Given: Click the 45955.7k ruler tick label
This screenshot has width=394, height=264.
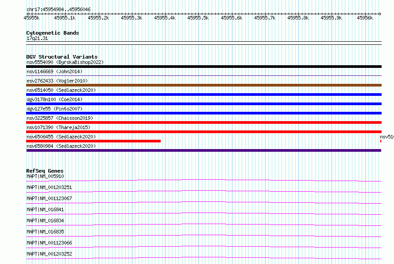Looking at the screenshot, I should [265, 18].
